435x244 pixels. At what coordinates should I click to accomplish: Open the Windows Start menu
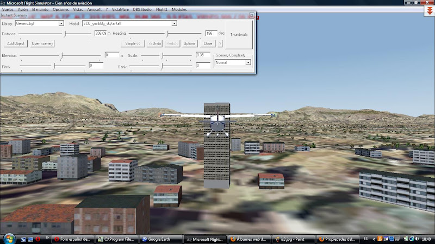tap(9, 239)
